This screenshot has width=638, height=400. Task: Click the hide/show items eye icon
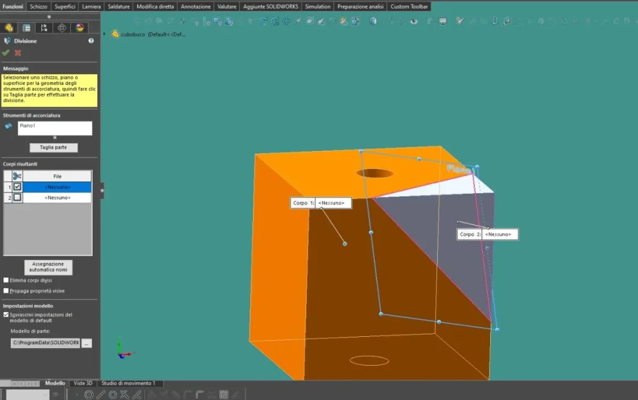pyautogui.click(x=414, y=21)
